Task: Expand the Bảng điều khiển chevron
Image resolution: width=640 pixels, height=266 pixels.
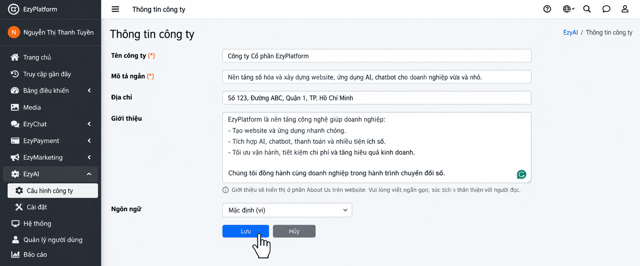Action: pos(89,91)
